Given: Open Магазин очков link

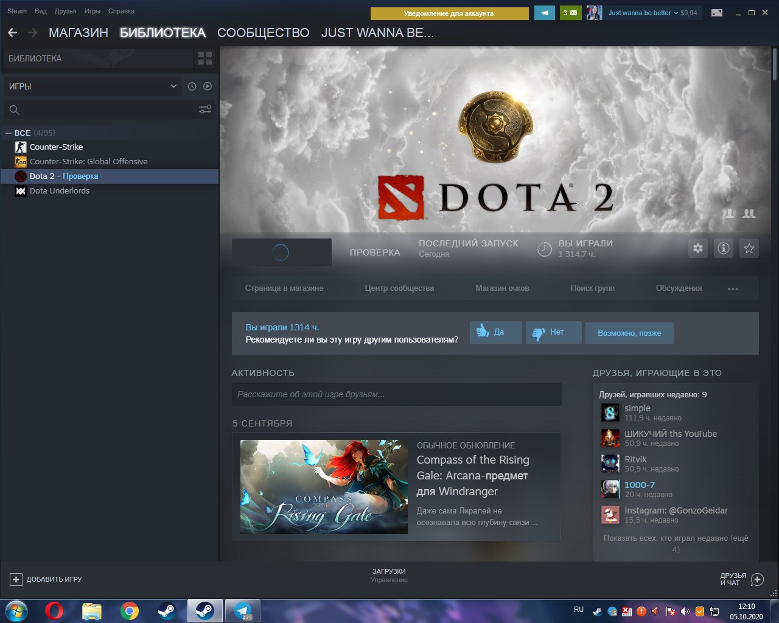Looking at the screenshot, I should click(x=502, y=288).
